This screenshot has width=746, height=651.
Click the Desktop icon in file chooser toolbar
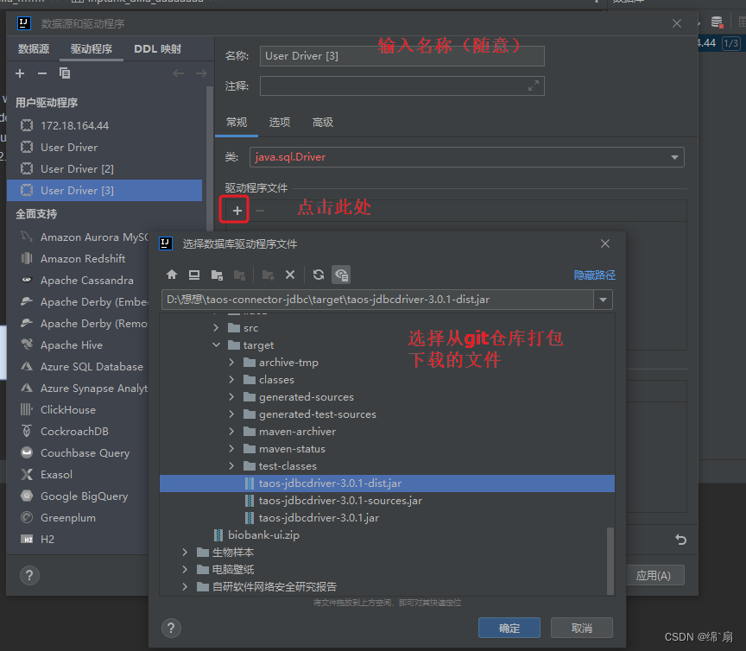[194, 275]
